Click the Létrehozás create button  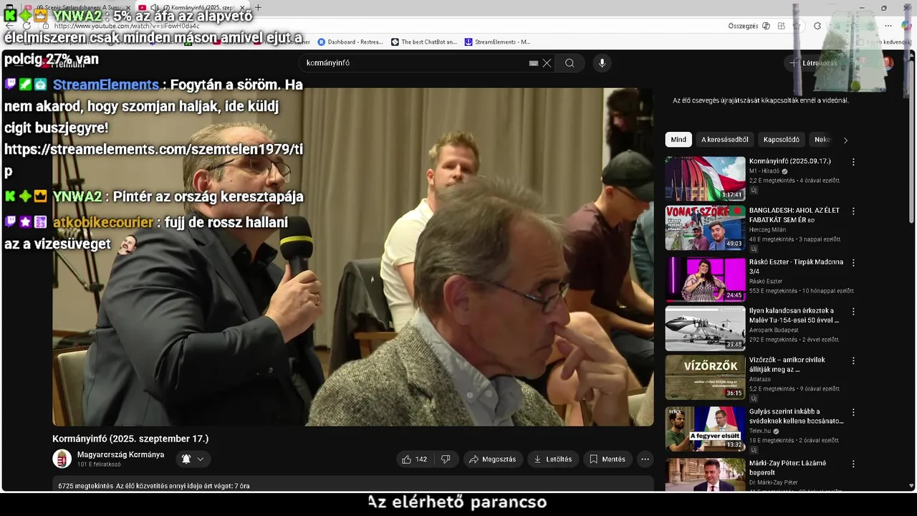click(812, 63)
